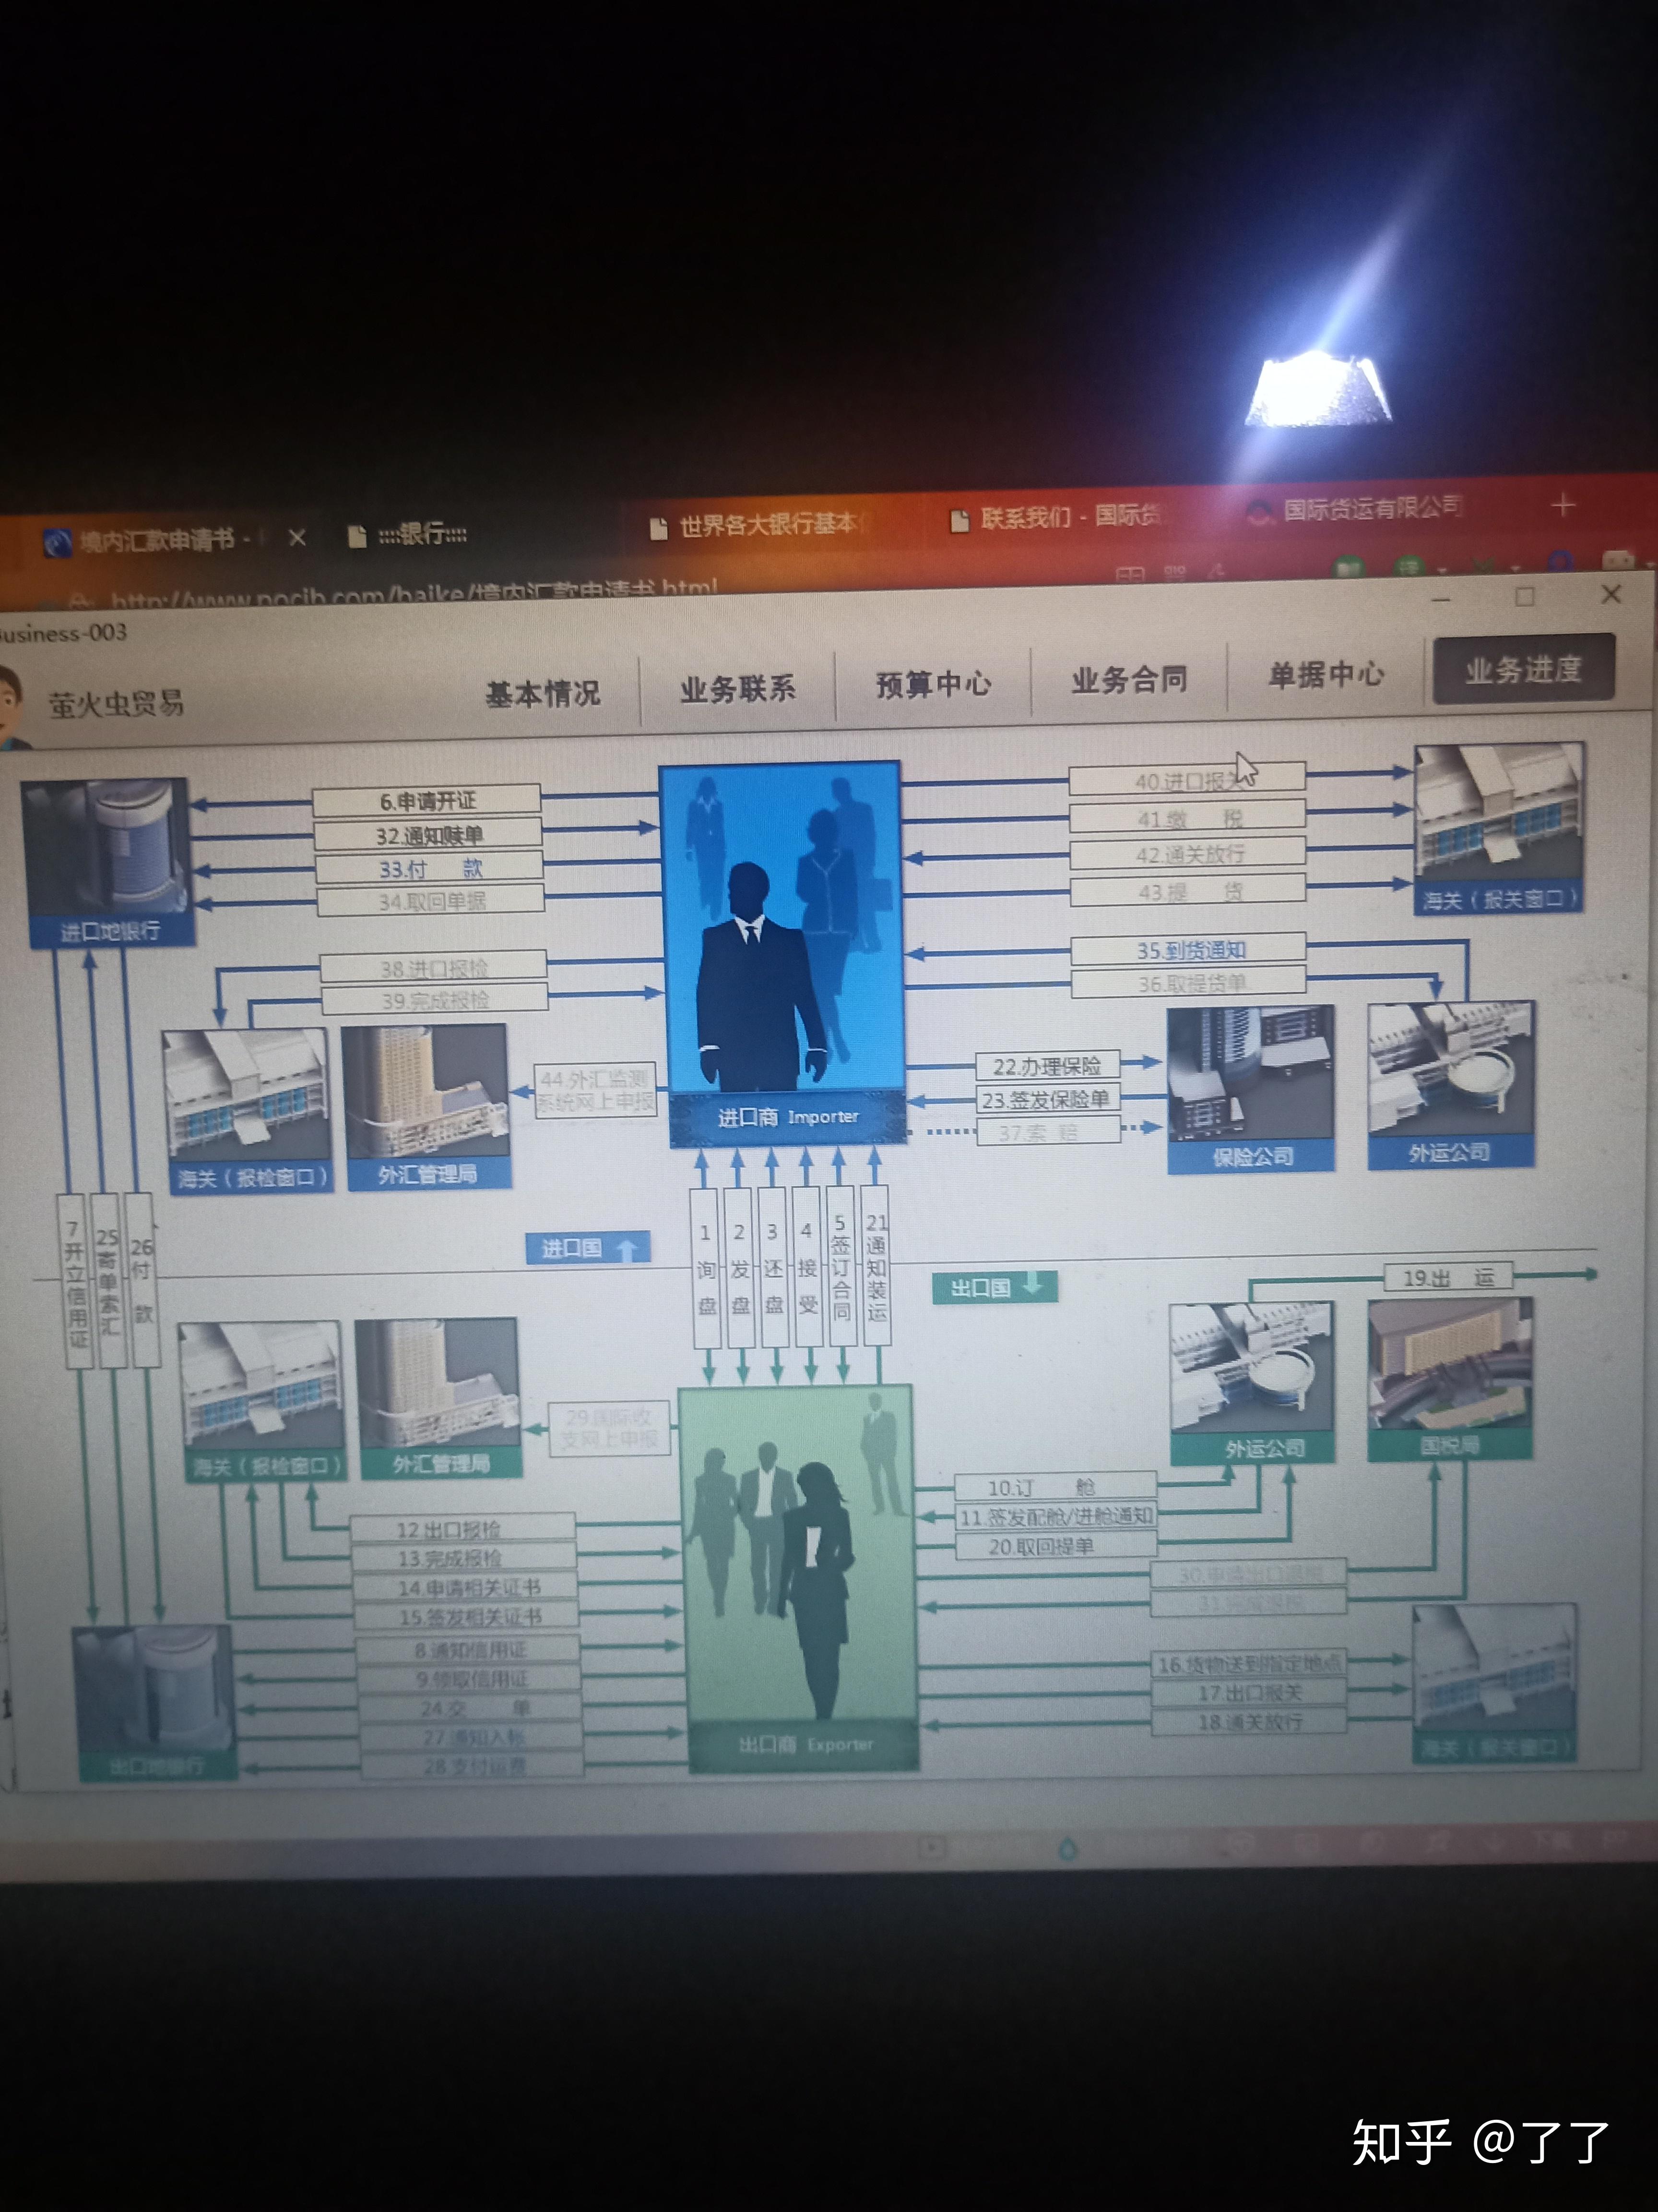
Task: Click step 22.办理保险
Action: pyautogui.click(x=1047, y=1066)
